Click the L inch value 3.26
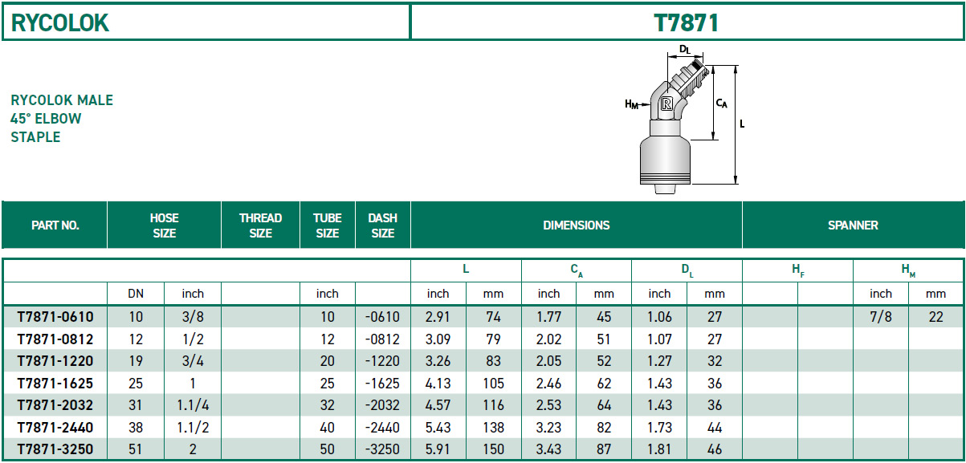The width and height of the screenshot is (966, 463). tap(438, 361)
